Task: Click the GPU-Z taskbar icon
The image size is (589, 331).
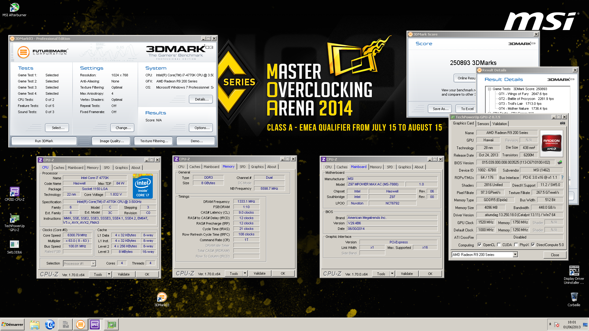Action: (111, 324)
